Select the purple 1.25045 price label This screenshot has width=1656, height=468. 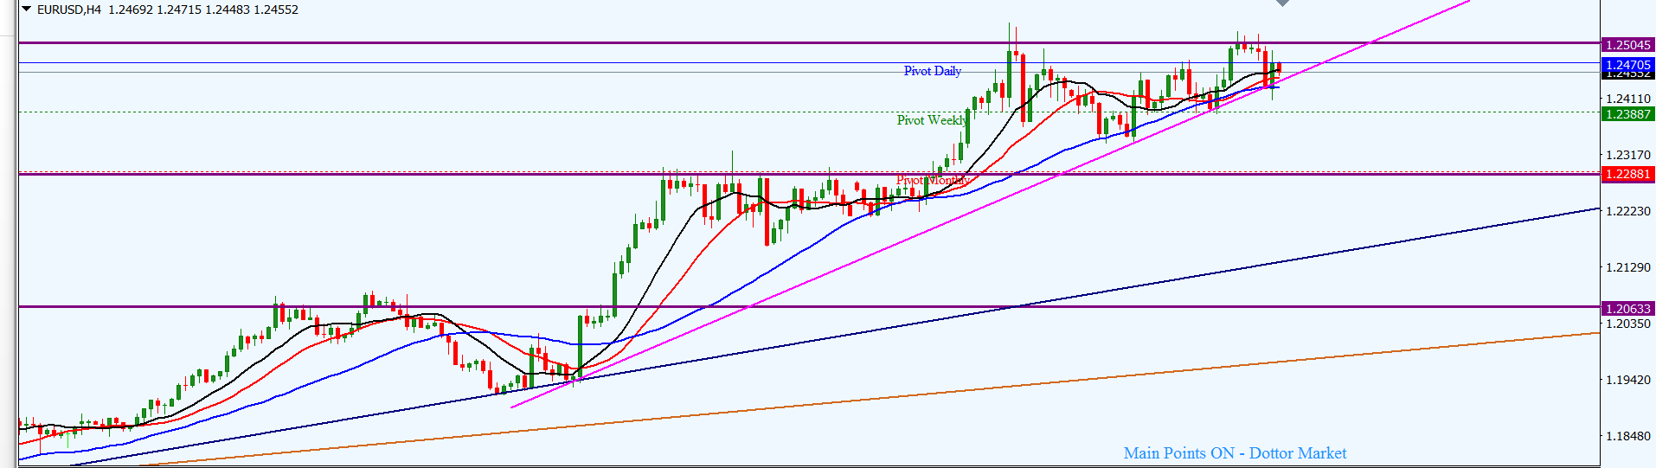tap(1627, 45)
